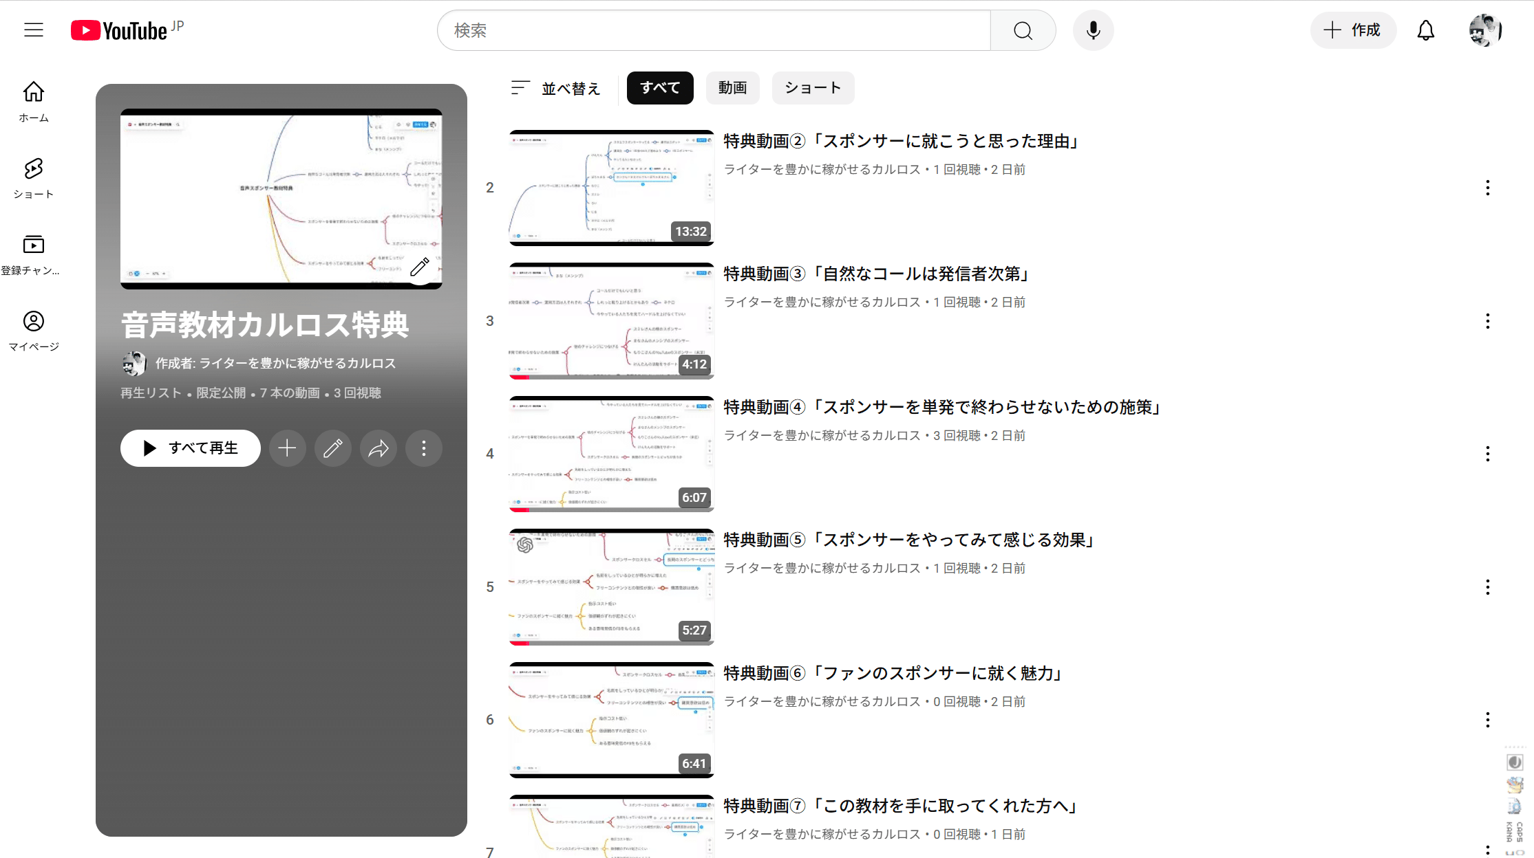The image size is (1534, 858).
Task: Play thumbnail with 4:12 duration
Action: coord(612,321)
